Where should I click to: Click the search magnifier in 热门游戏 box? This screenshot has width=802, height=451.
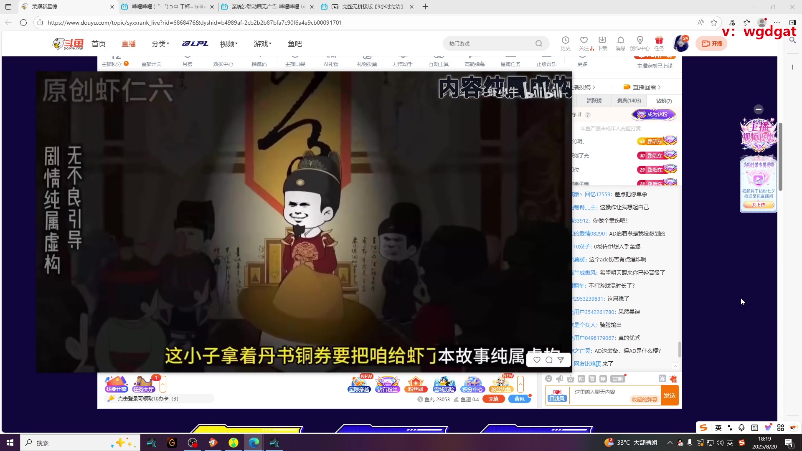point(538,43)
